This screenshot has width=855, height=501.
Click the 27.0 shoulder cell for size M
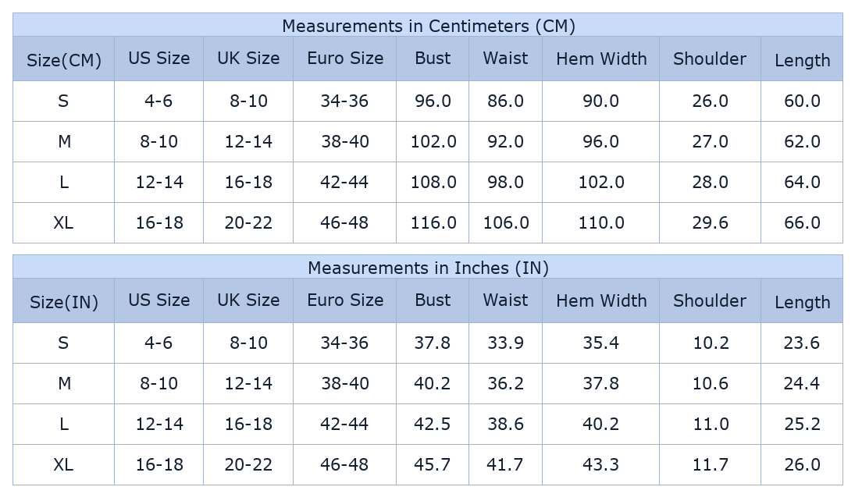710,141
